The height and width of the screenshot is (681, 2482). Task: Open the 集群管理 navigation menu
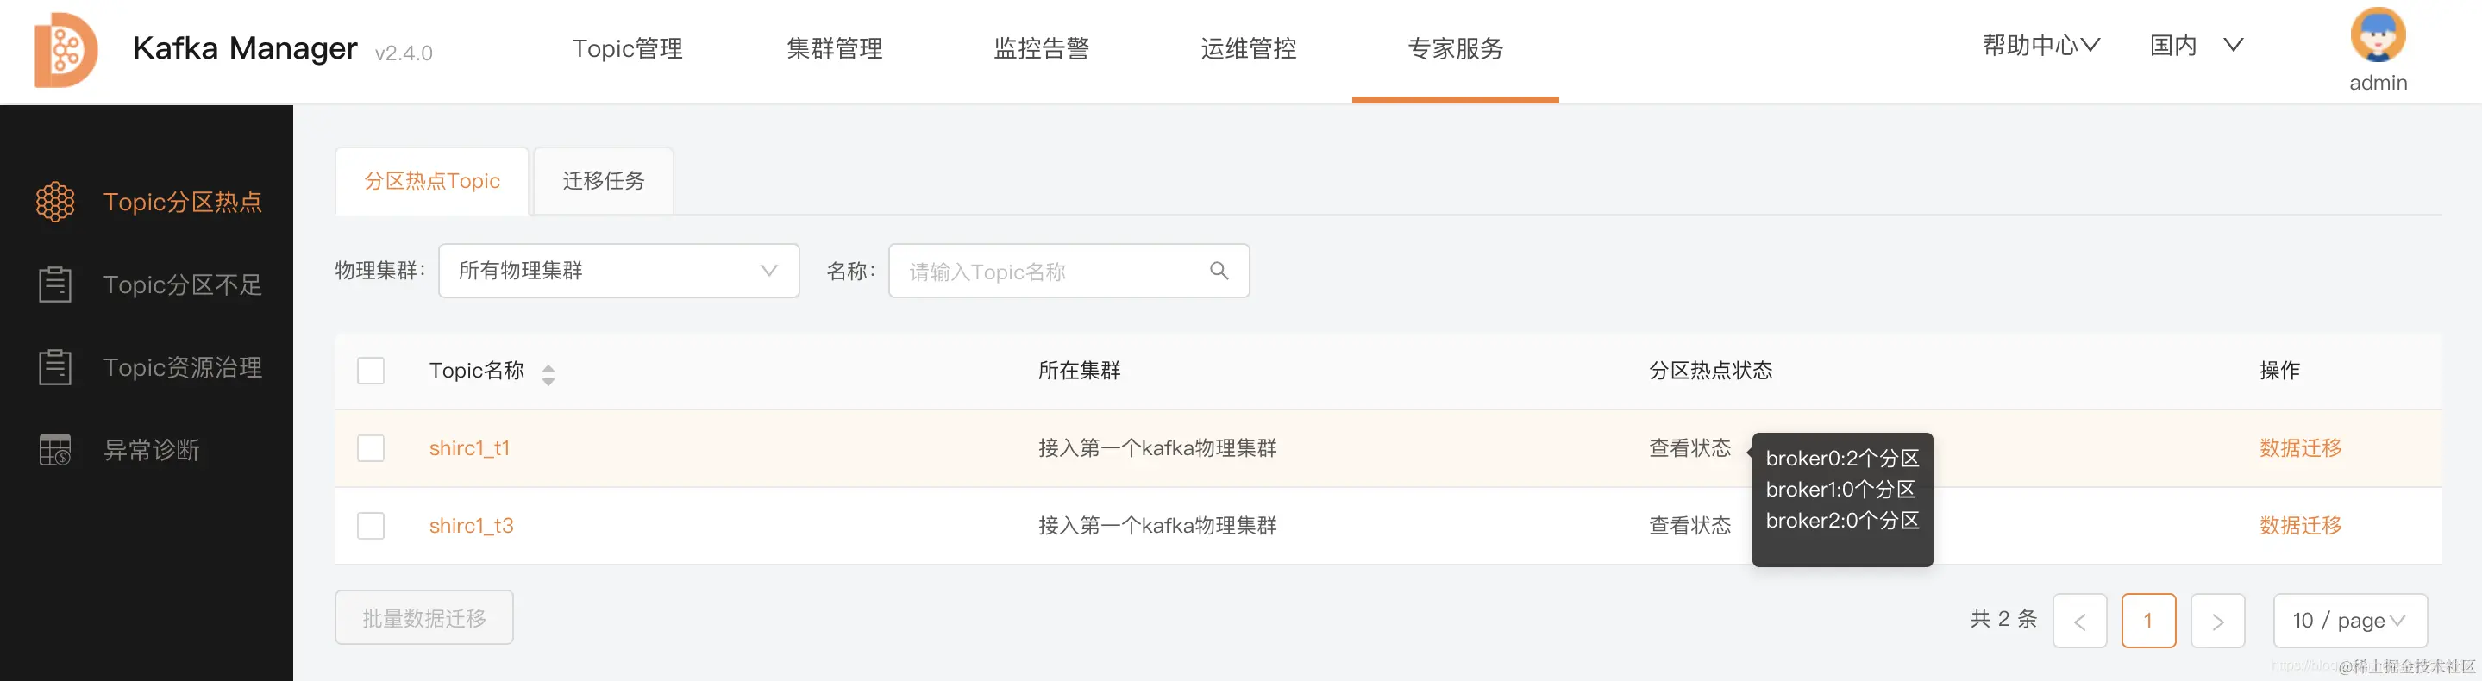tap(835, 48)
